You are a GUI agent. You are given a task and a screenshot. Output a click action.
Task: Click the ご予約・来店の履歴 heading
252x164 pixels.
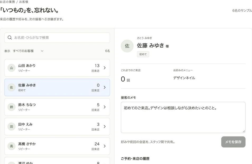(135, 159)
